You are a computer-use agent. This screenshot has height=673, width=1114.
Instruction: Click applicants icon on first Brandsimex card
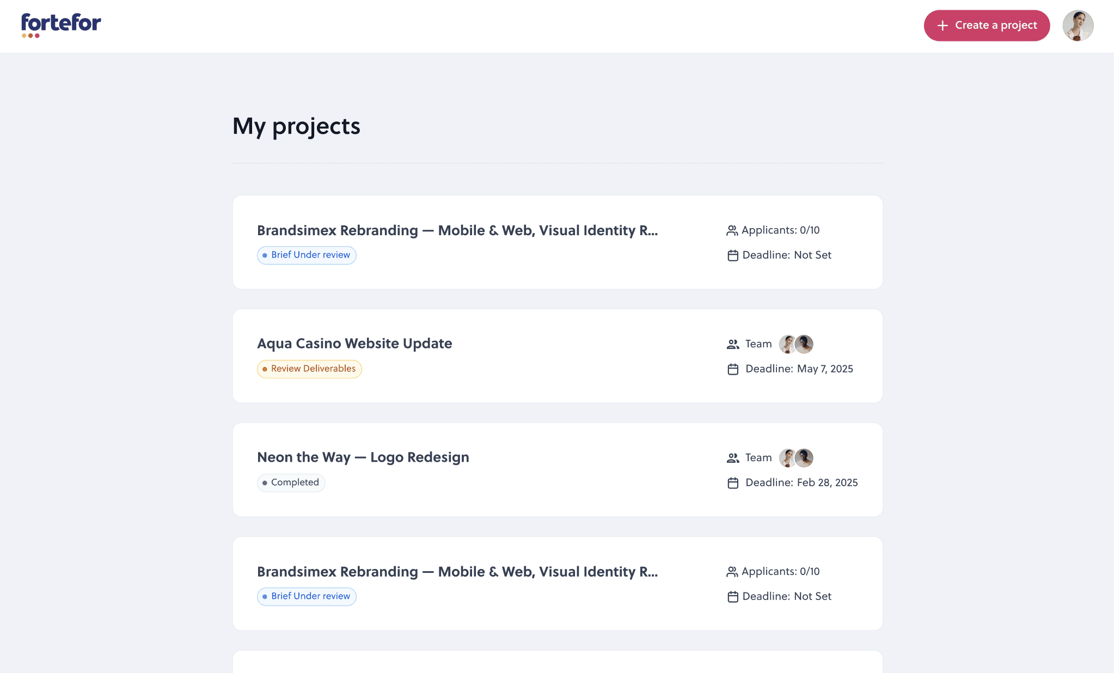tap(732, 230)
